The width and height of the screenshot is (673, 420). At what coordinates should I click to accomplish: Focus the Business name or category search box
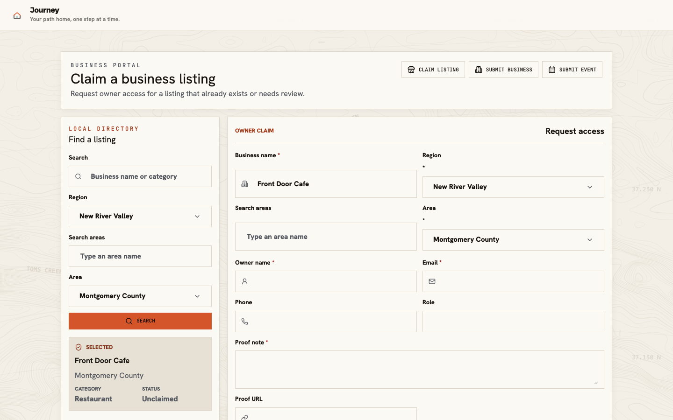point(140,176)
